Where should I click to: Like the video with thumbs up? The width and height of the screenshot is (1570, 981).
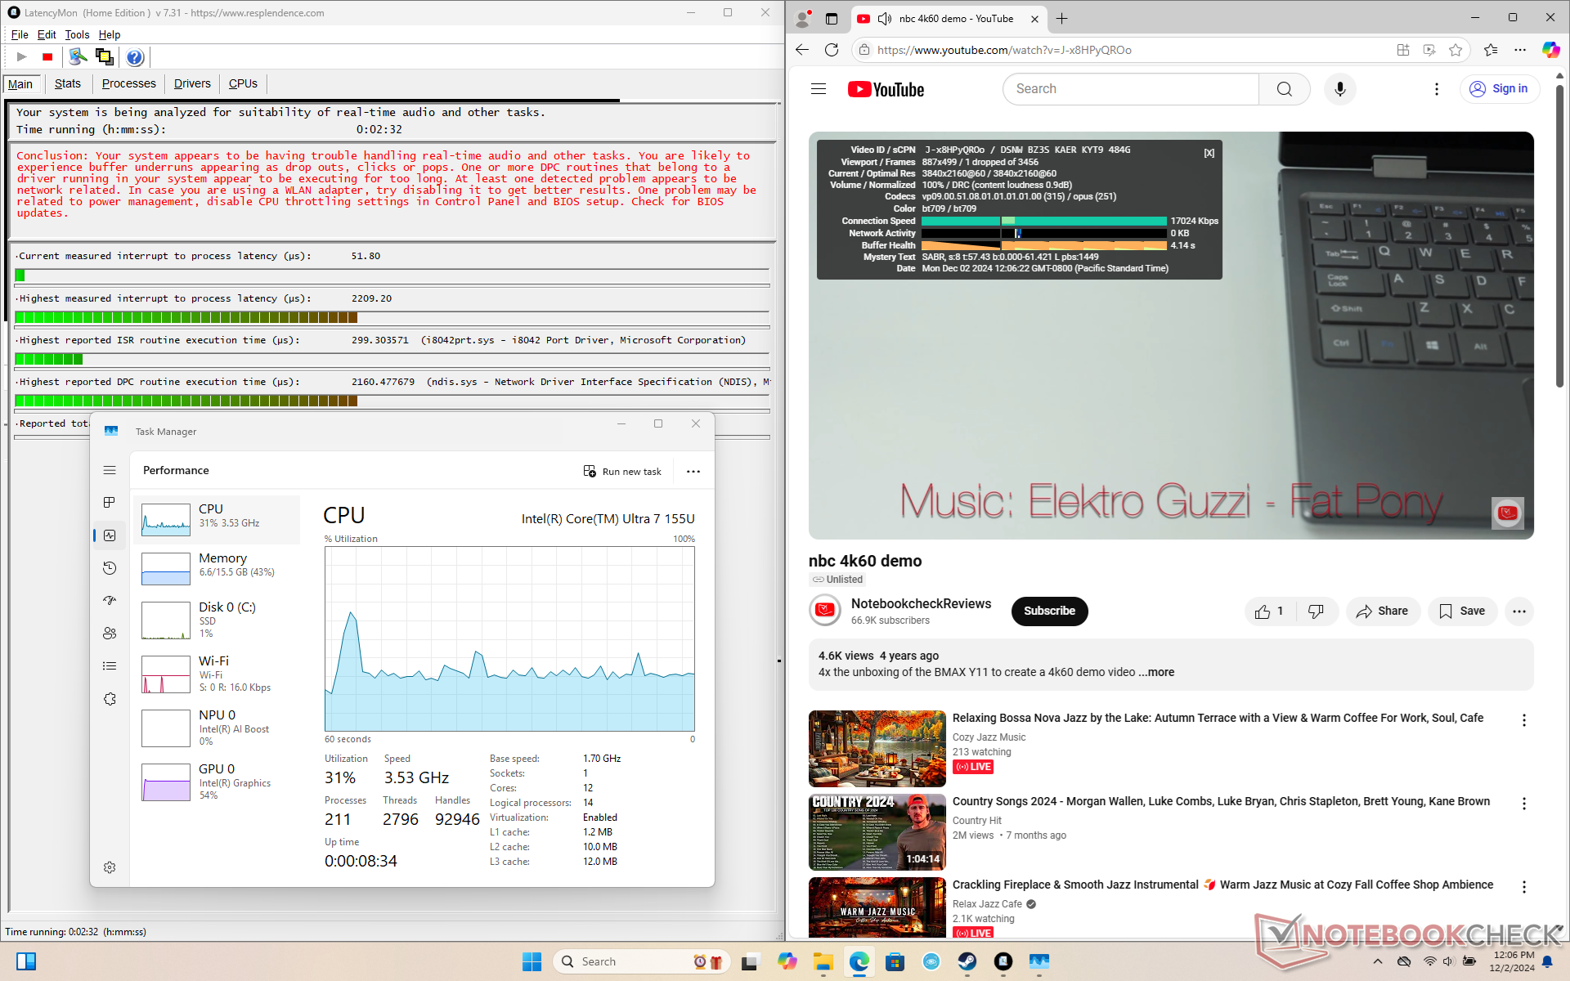point(1270,611)
